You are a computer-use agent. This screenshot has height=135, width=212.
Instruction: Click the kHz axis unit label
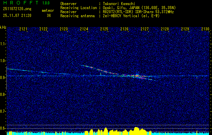(3, 27)
